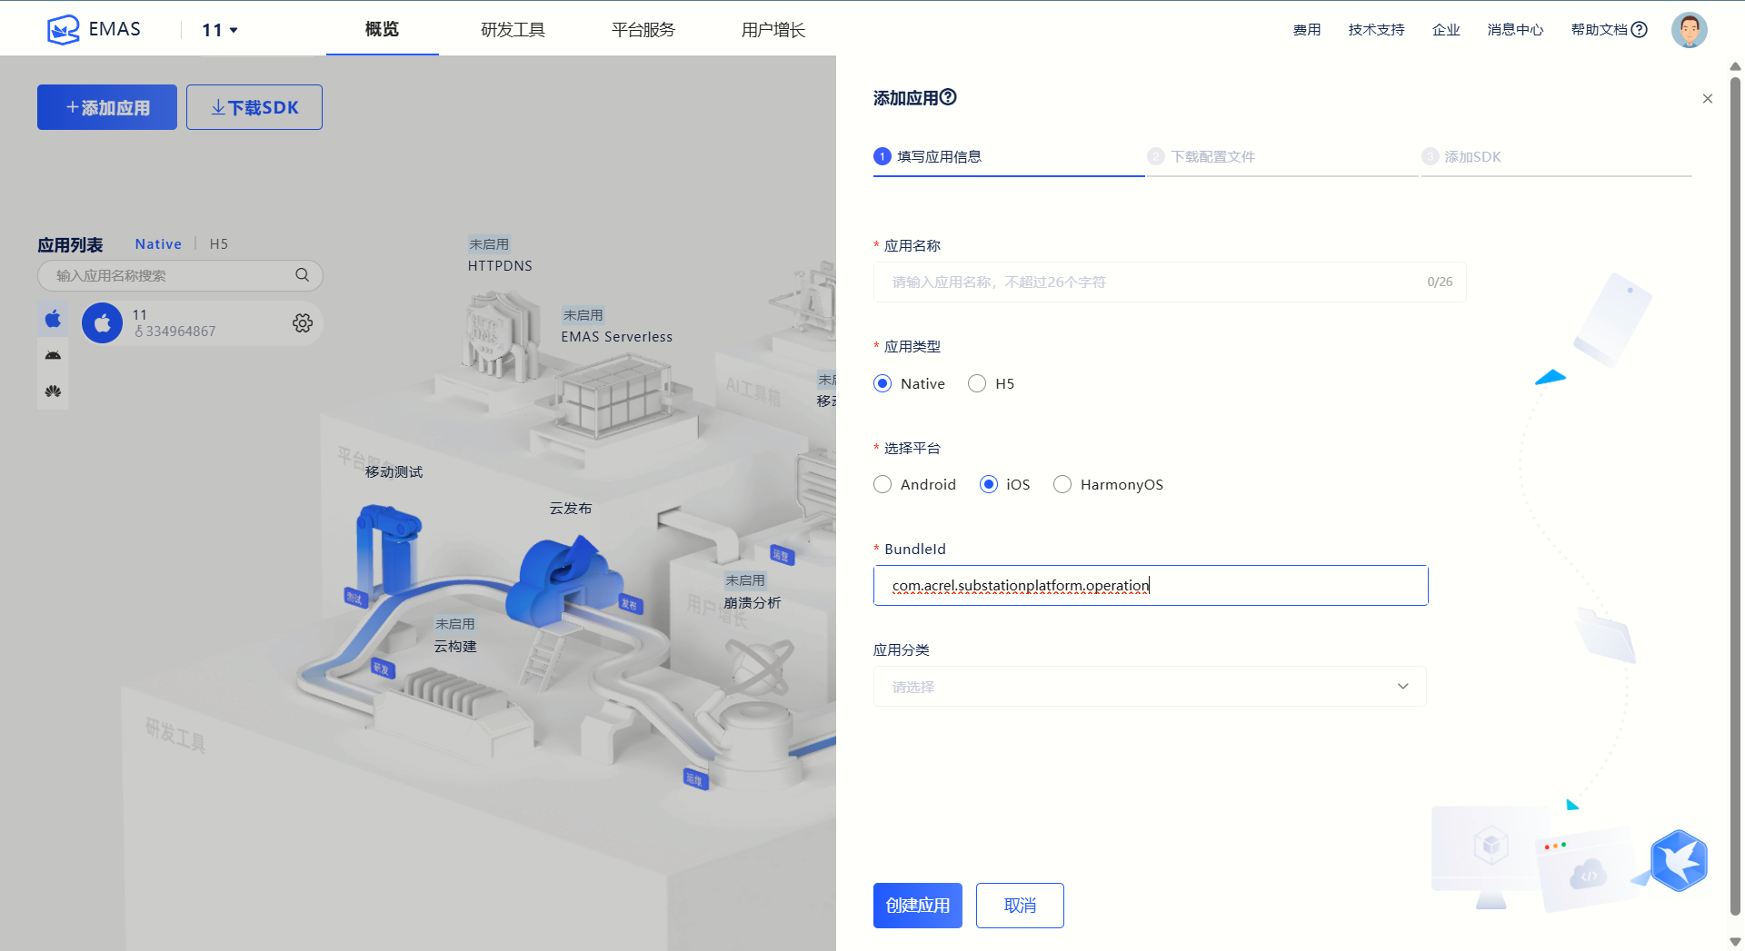The width and height of the screenshot is (1745, 951).
Task: Click the floating blue bird assistant icon
Action: click(1679, 860)
